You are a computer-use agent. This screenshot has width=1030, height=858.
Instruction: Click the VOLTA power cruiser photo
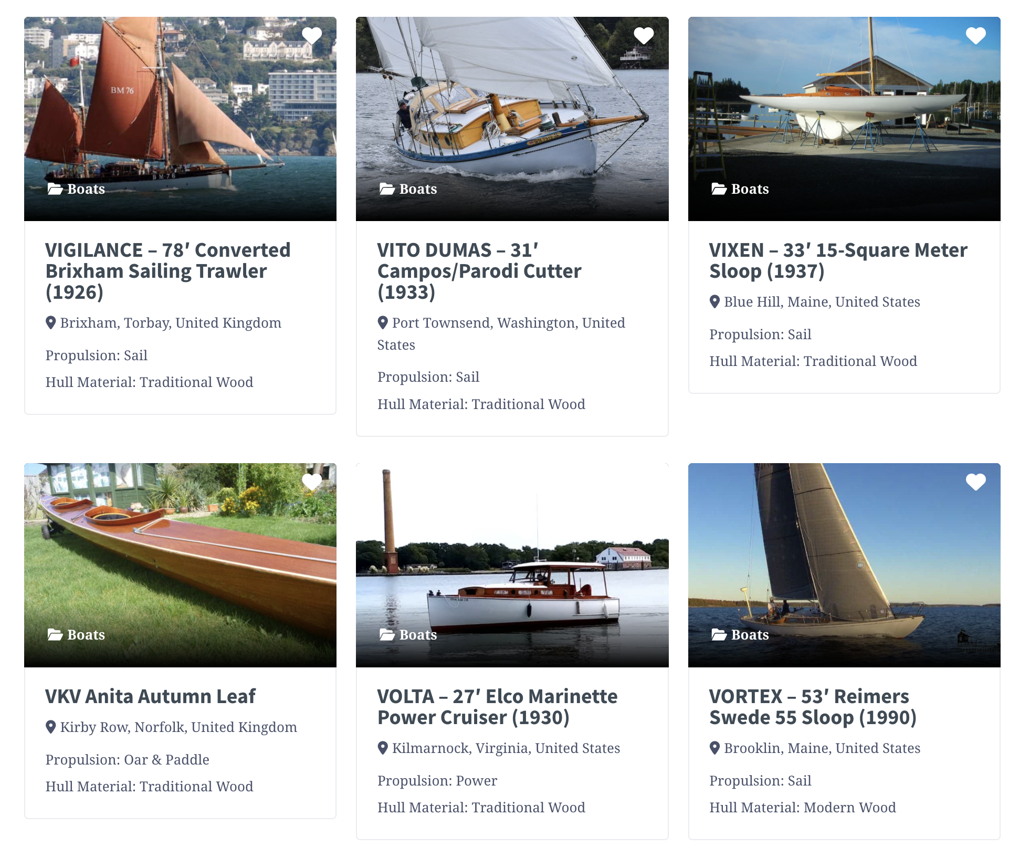pos(512,565)
